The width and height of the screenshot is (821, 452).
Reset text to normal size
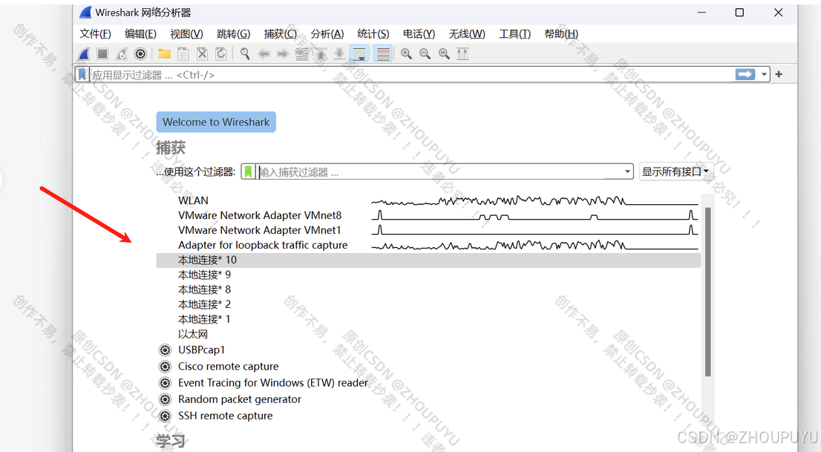coord(444,53)
